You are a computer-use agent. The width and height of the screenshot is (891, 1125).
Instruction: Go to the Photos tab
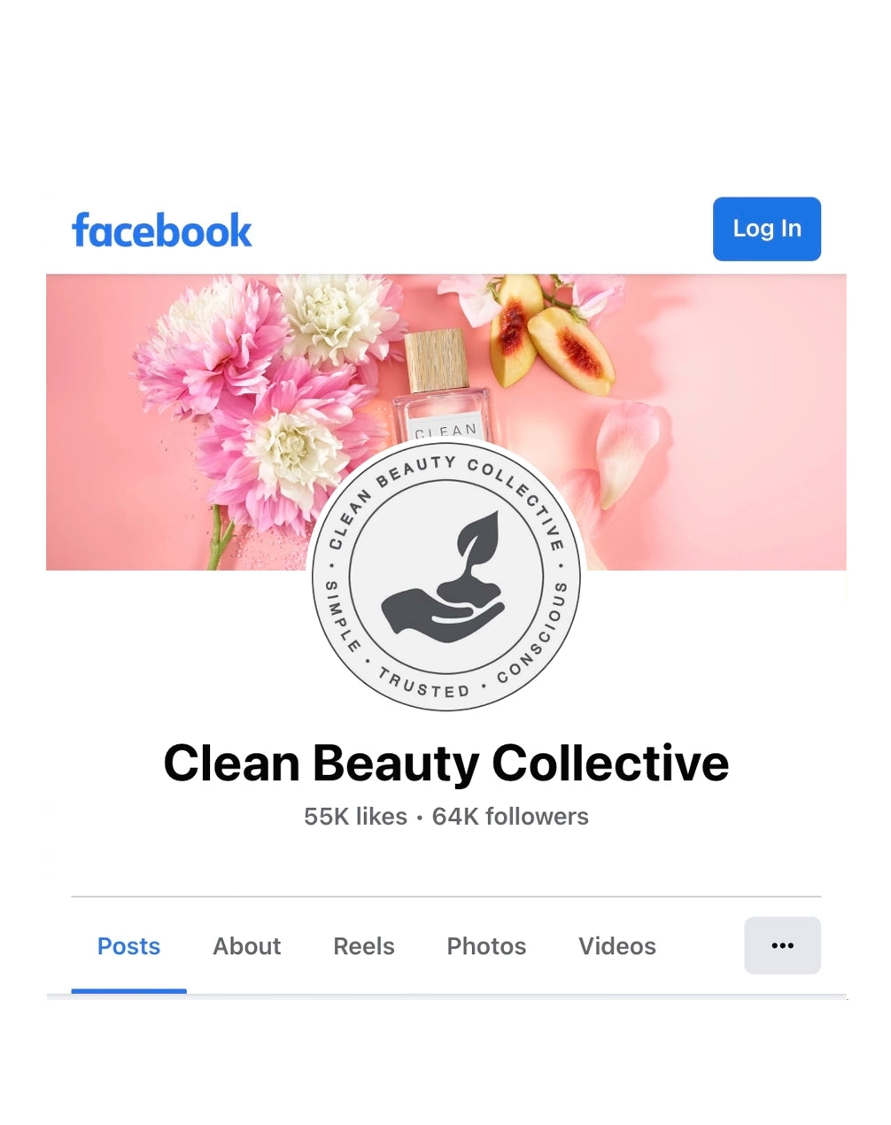(486, 946)
